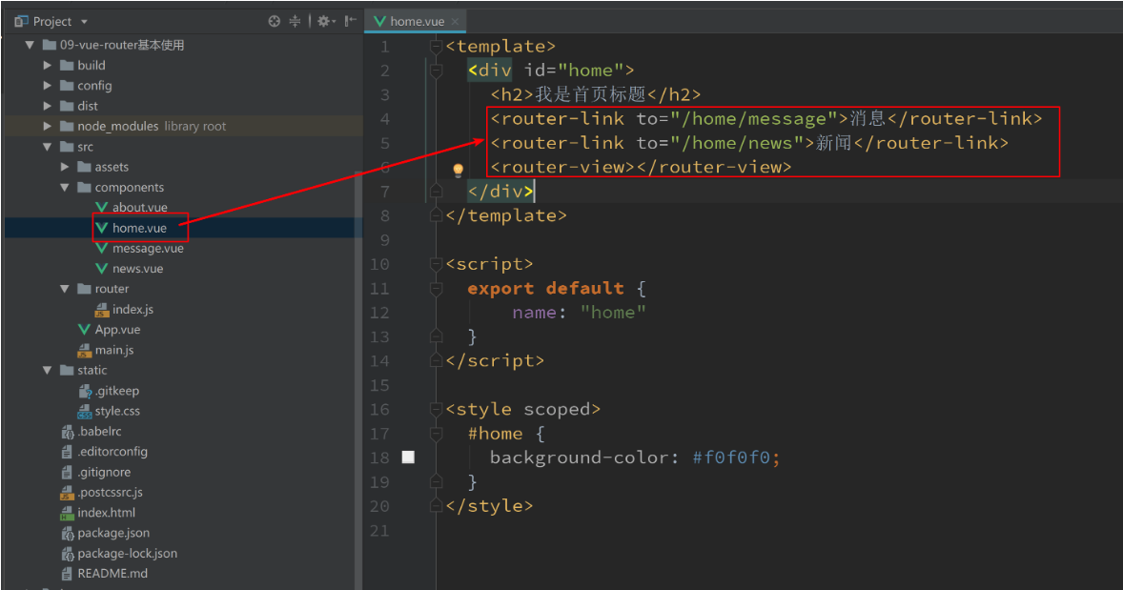Click line number 9 in the gutter
Image resolution: width=1123 pixels, height=590 pixels.
[x=384, y=240]
